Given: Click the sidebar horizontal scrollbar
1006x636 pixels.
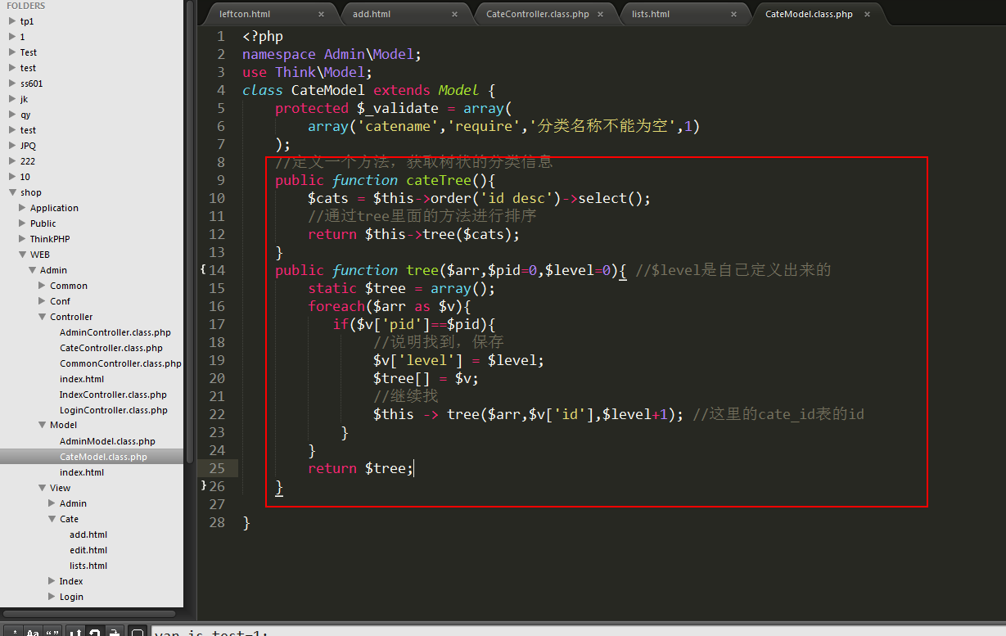Looking at the screenshot, I should [88, 613].
